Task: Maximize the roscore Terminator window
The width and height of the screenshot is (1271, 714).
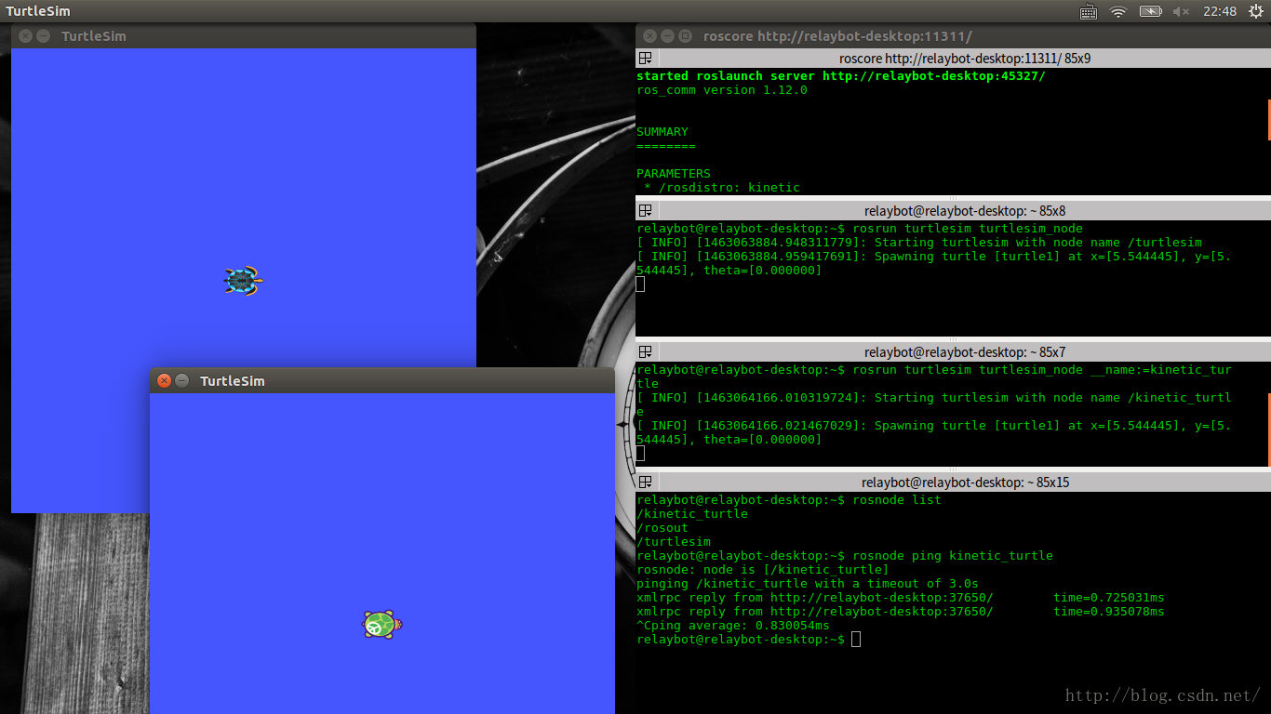Action: point(685,35)
